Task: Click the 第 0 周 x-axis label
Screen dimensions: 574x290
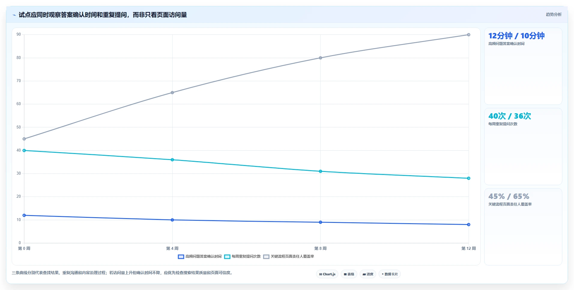Action: pyautogui.click(x=24, y=248)
